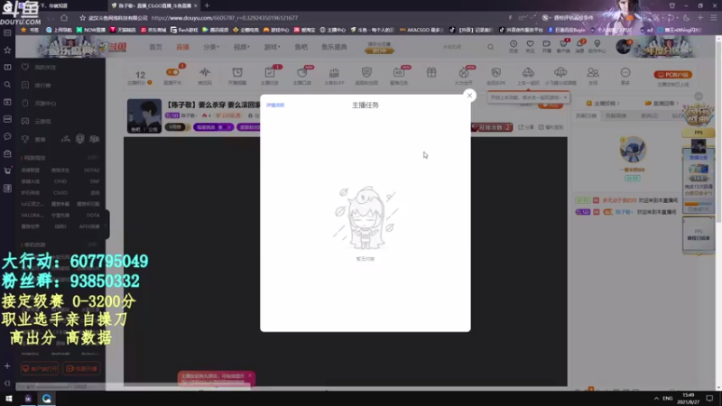This screenshot has width=722, height=406.
Task: Click the 分享 share icon above the player
Action: click(x=526, y=127)
